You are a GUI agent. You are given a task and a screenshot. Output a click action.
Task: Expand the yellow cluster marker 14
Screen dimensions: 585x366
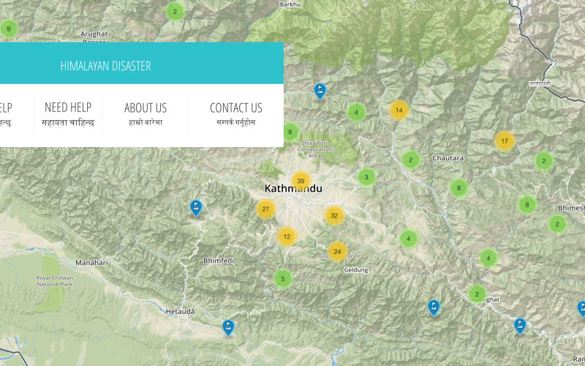point(399,111)
